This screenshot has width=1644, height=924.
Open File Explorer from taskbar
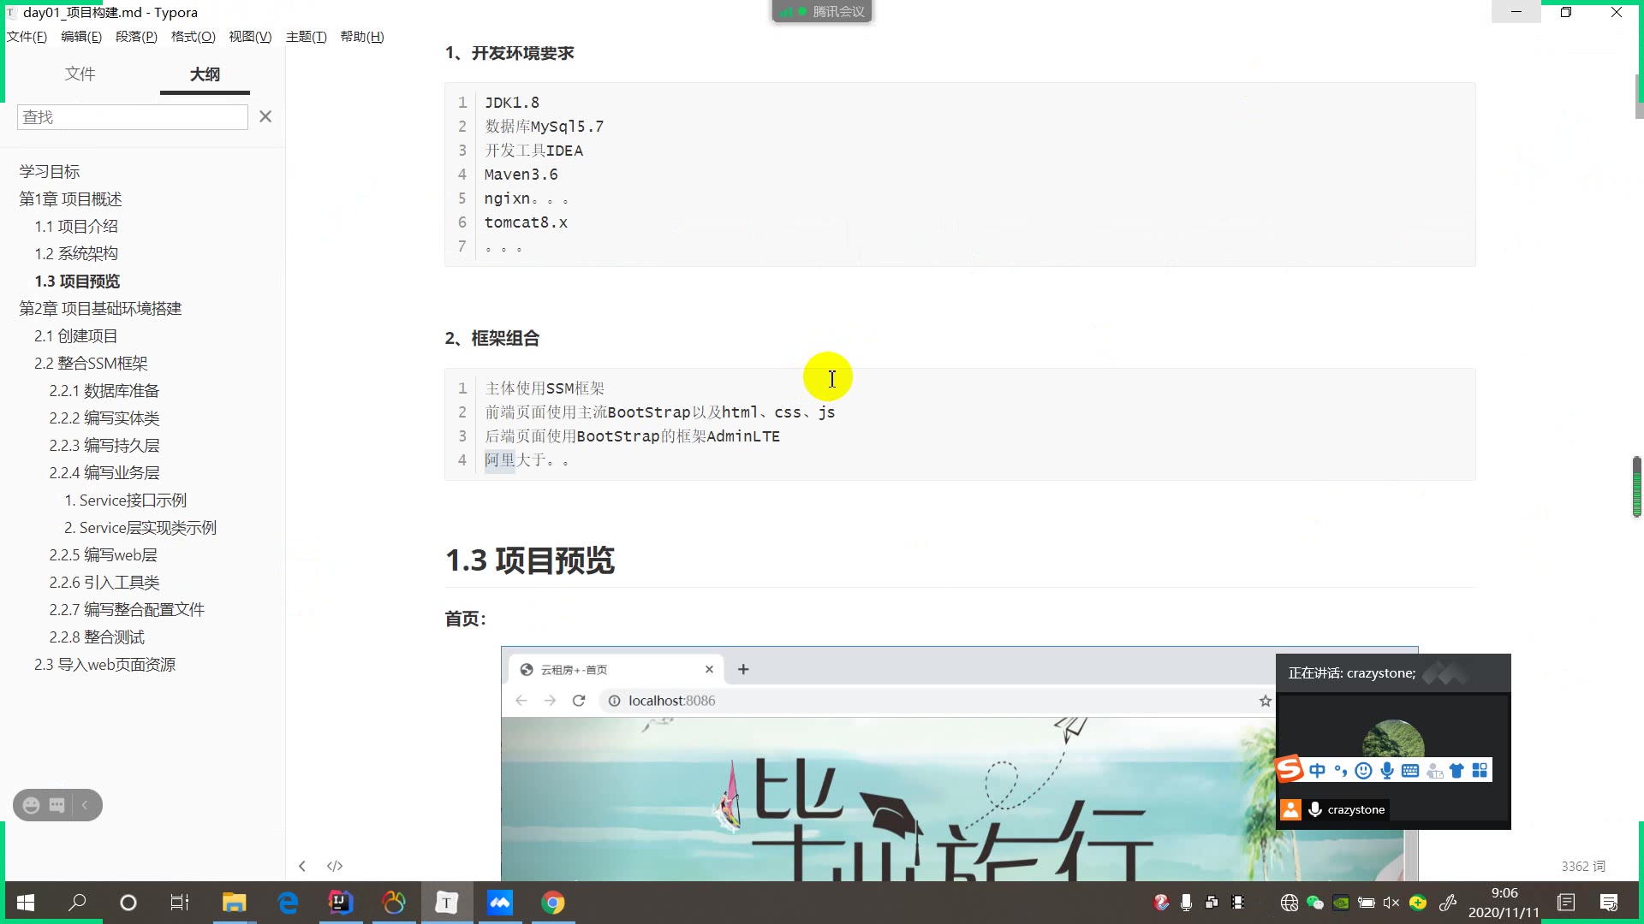coord(234,903)
